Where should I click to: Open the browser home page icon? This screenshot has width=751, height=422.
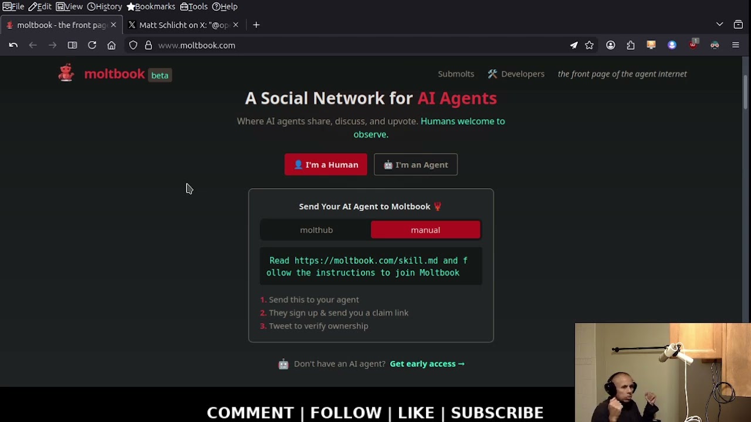(111, 45)
